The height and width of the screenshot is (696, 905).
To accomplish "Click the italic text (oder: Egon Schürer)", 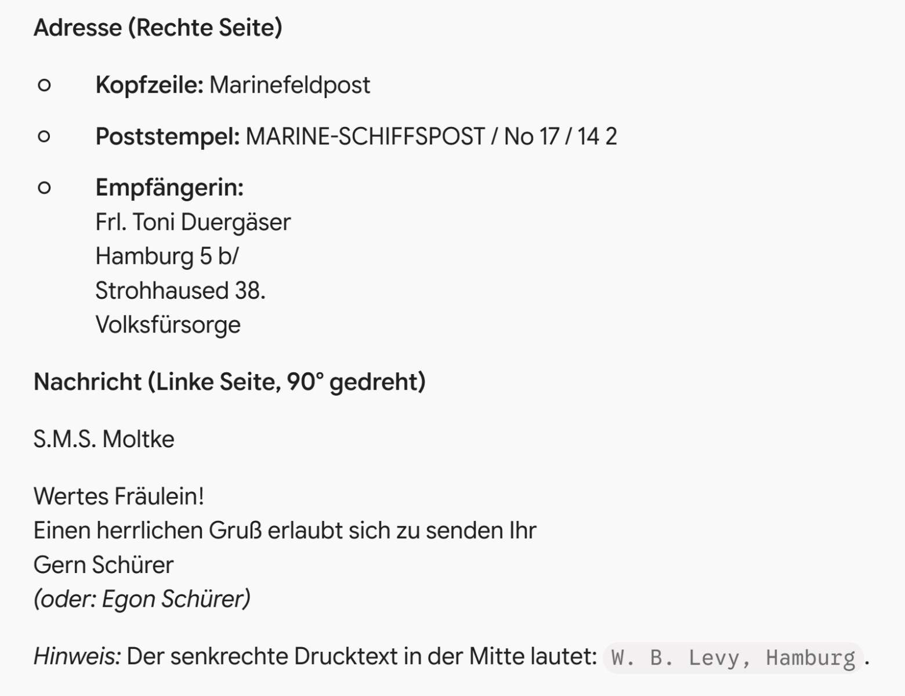I will pyautogui.click(x=142, y=599).
